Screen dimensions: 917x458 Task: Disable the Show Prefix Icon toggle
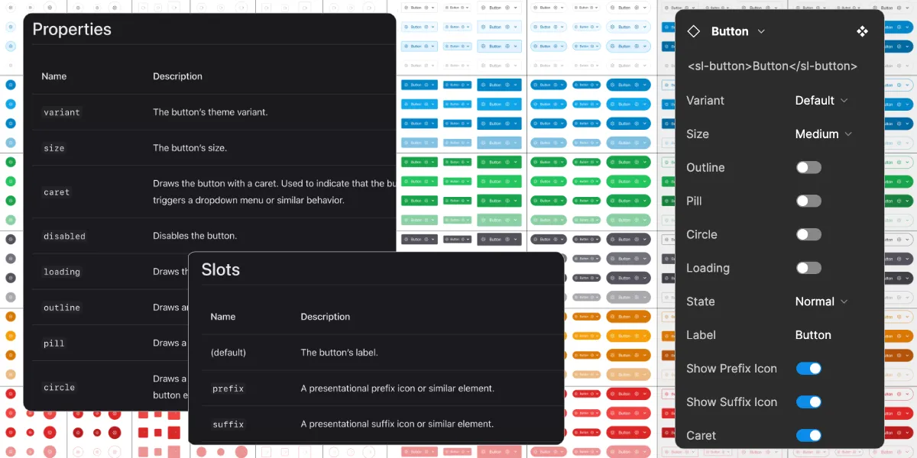(x=808, y=369)
